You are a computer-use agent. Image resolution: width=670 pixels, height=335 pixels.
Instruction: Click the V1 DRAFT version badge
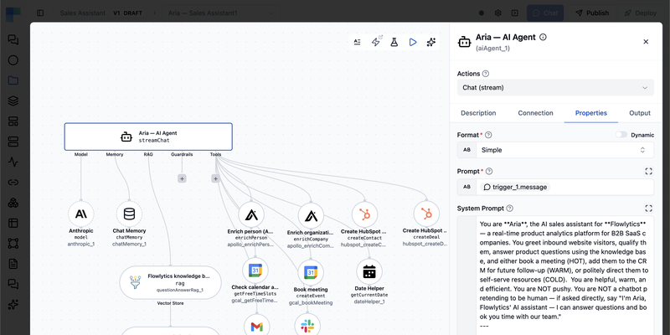click(128, 13)
